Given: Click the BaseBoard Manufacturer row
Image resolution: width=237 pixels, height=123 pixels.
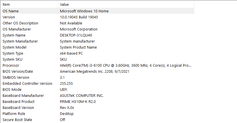Looking at the screenshot, I should (x=23, y=96).
